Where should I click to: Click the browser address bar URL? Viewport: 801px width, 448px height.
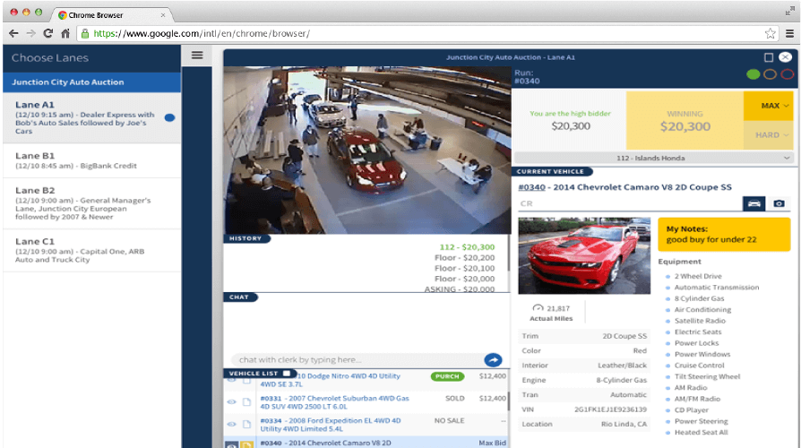coord(202,34)
